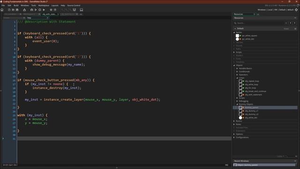Expand the Rooms resource folder
Image resolution: width=300 pixels, height=169 pixels.
coord(234,121)
